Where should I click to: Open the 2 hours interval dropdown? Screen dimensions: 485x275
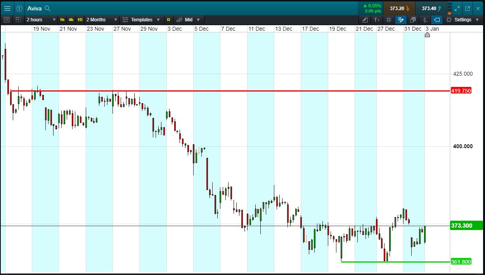click(x=41, y=19)
